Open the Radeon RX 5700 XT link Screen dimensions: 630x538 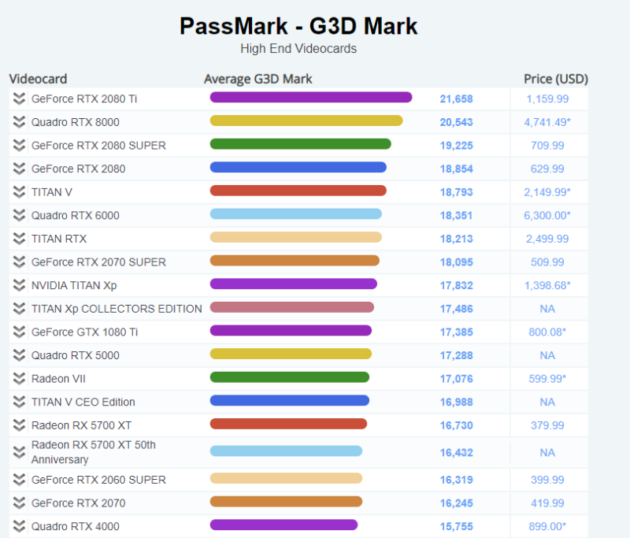click(81, 425)
